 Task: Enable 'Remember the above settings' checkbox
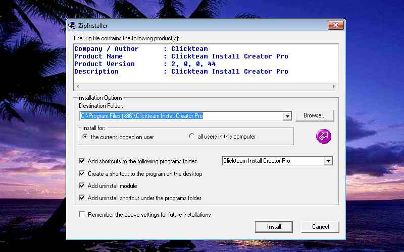pos(82,215)
